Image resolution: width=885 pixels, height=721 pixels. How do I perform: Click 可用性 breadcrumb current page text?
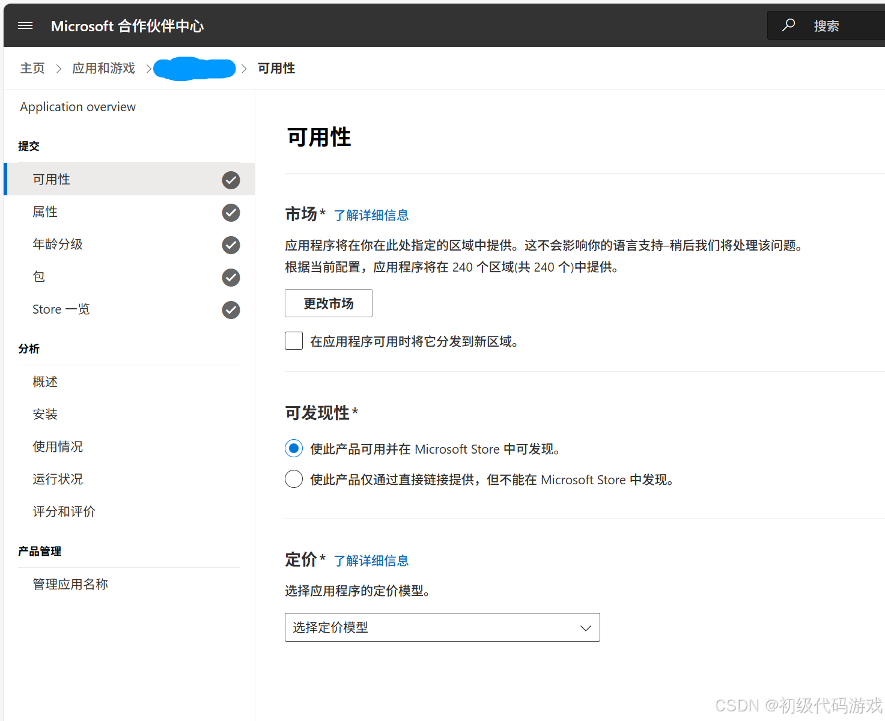(276, 68)
